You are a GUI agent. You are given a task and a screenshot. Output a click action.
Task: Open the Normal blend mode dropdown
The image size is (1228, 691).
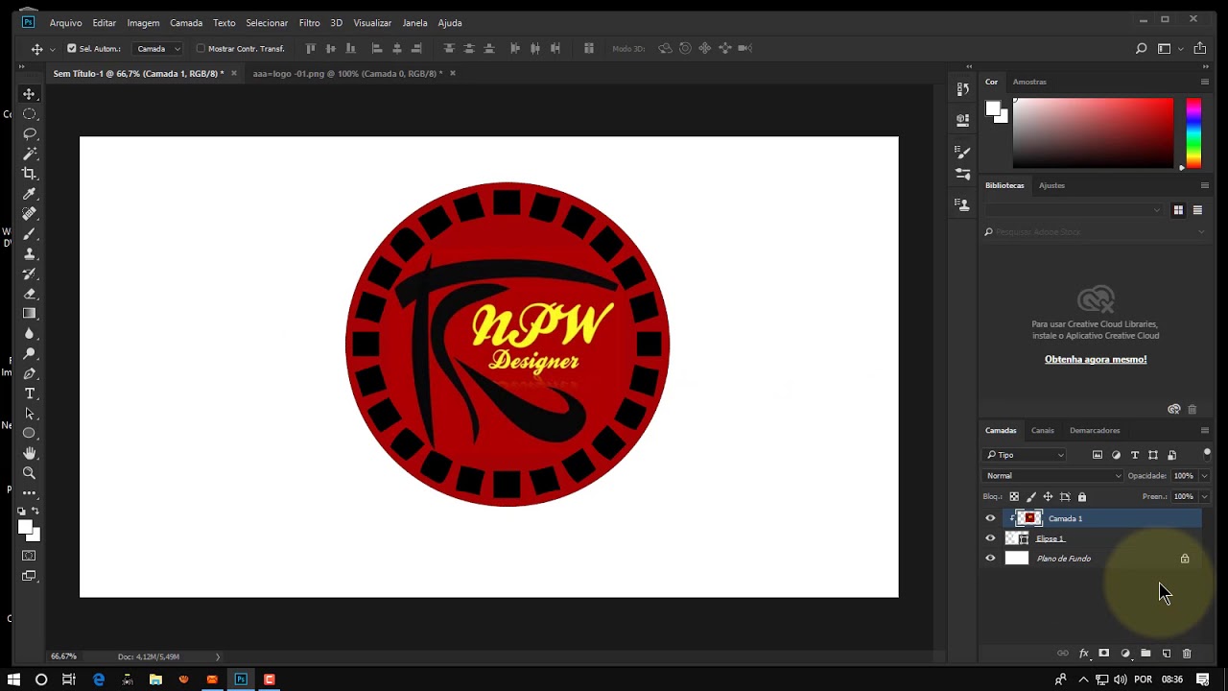pyautogui.click(x=1053, y=476)
